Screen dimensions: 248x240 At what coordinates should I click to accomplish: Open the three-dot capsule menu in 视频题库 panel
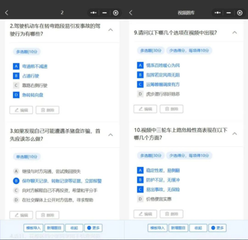(218, 12)
